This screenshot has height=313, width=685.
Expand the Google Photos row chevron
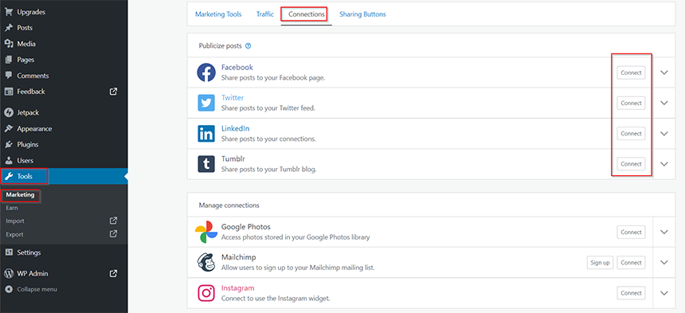tap(664, 233)
